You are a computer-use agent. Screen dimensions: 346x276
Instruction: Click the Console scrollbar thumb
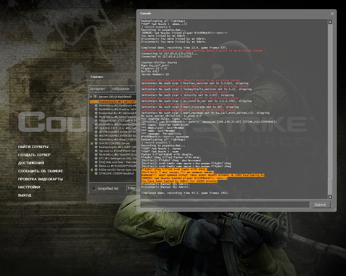click(330, 187)
